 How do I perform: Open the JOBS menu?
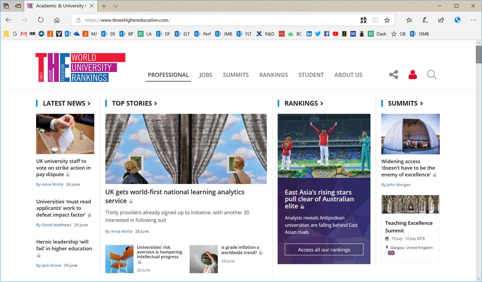pos(206,75)
